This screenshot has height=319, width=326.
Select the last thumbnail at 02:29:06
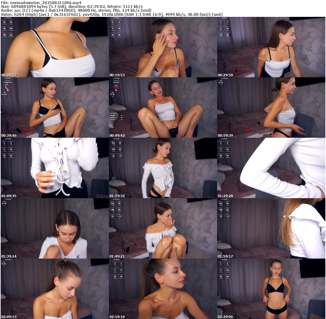pos(271,289)
